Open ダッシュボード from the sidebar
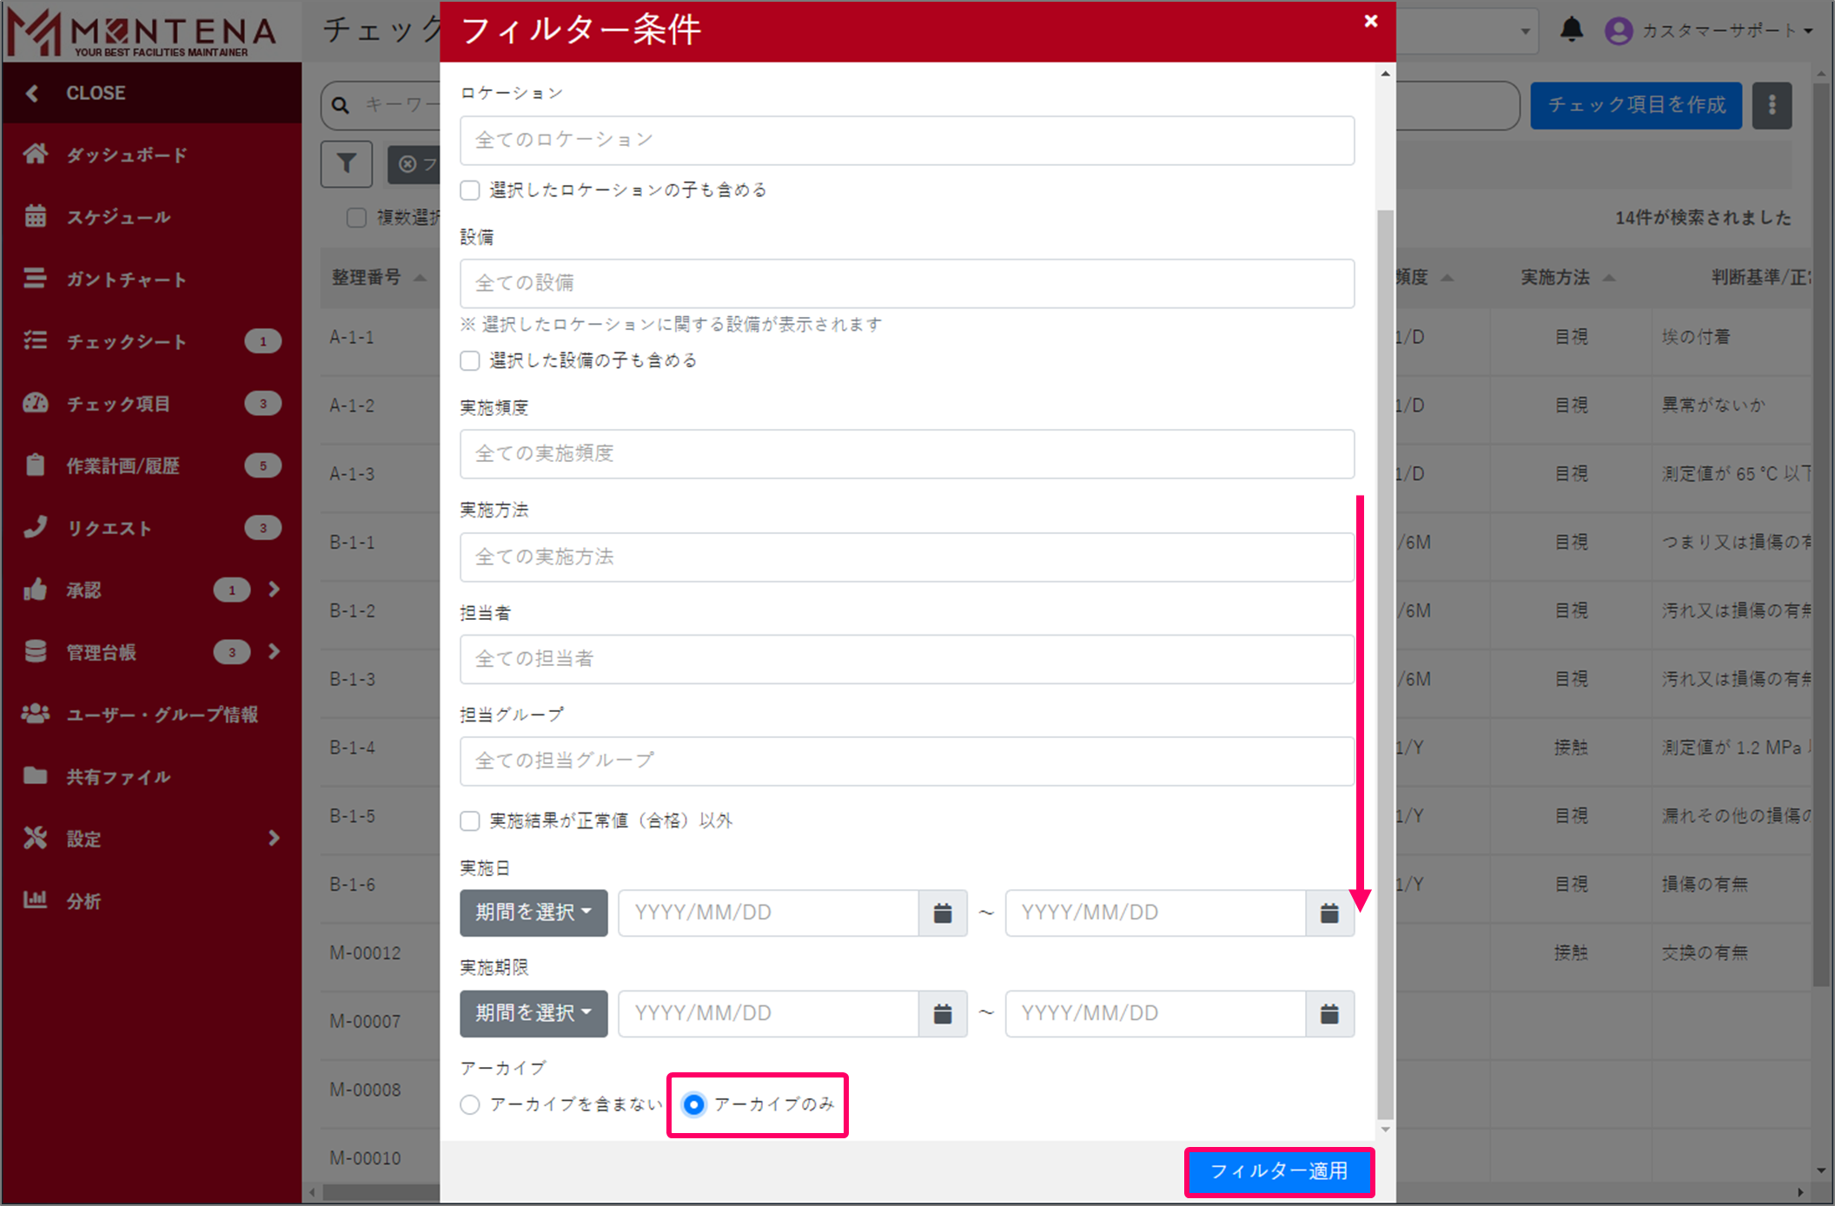The height and width of the screenshot is (1206, 1835). (x=127, y=155)
